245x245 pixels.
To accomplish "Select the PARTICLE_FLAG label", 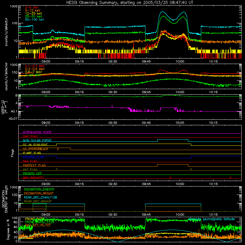I will coord(34,165).
